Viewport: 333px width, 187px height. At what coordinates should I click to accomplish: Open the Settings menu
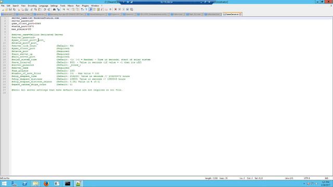pyautogui.click(x=54, y=6)
